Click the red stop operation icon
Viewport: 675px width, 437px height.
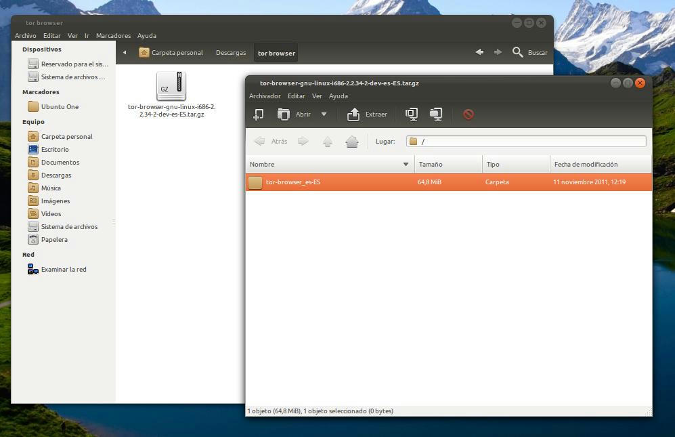point(468,115)
